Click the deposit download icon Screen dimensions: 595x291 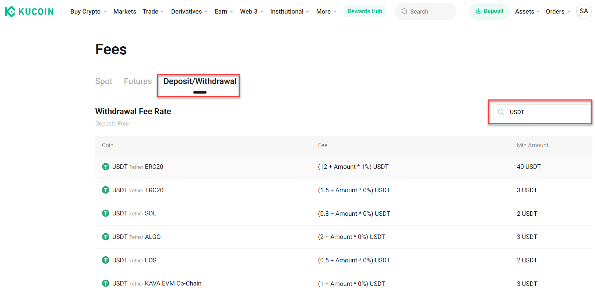[478, 11]
